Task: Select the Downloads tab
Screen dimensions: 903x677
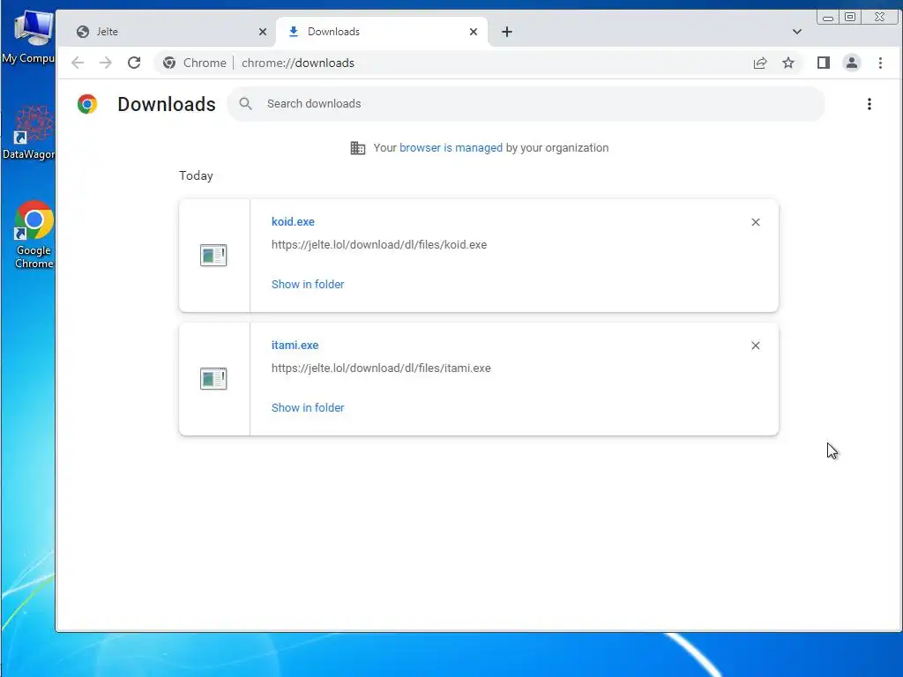Action: (382, 32)
